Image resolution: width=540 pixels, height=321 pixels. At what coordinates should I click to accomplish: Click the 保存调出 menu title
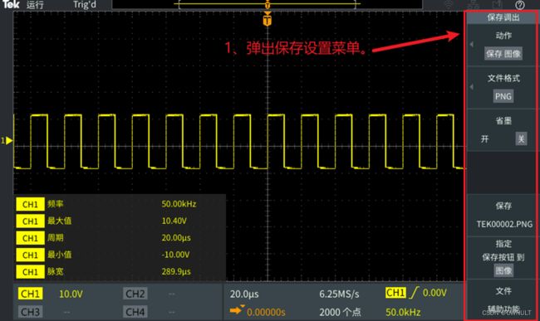coord(503,17)
